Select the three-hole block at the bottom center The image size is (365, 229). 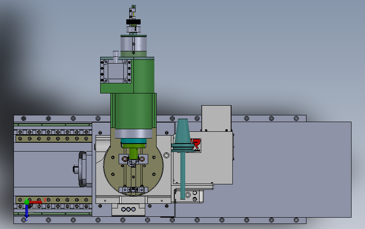(x=128, y=210)
